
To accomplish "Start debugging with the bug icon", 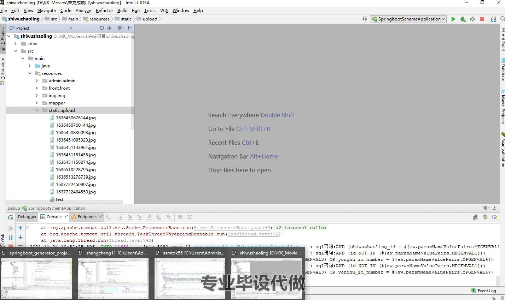I will point(463,19).
